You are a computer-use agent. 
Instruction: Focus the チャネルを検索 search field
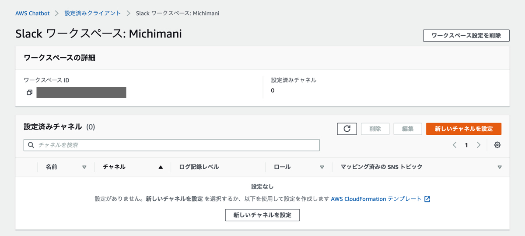tap(171, 145)
